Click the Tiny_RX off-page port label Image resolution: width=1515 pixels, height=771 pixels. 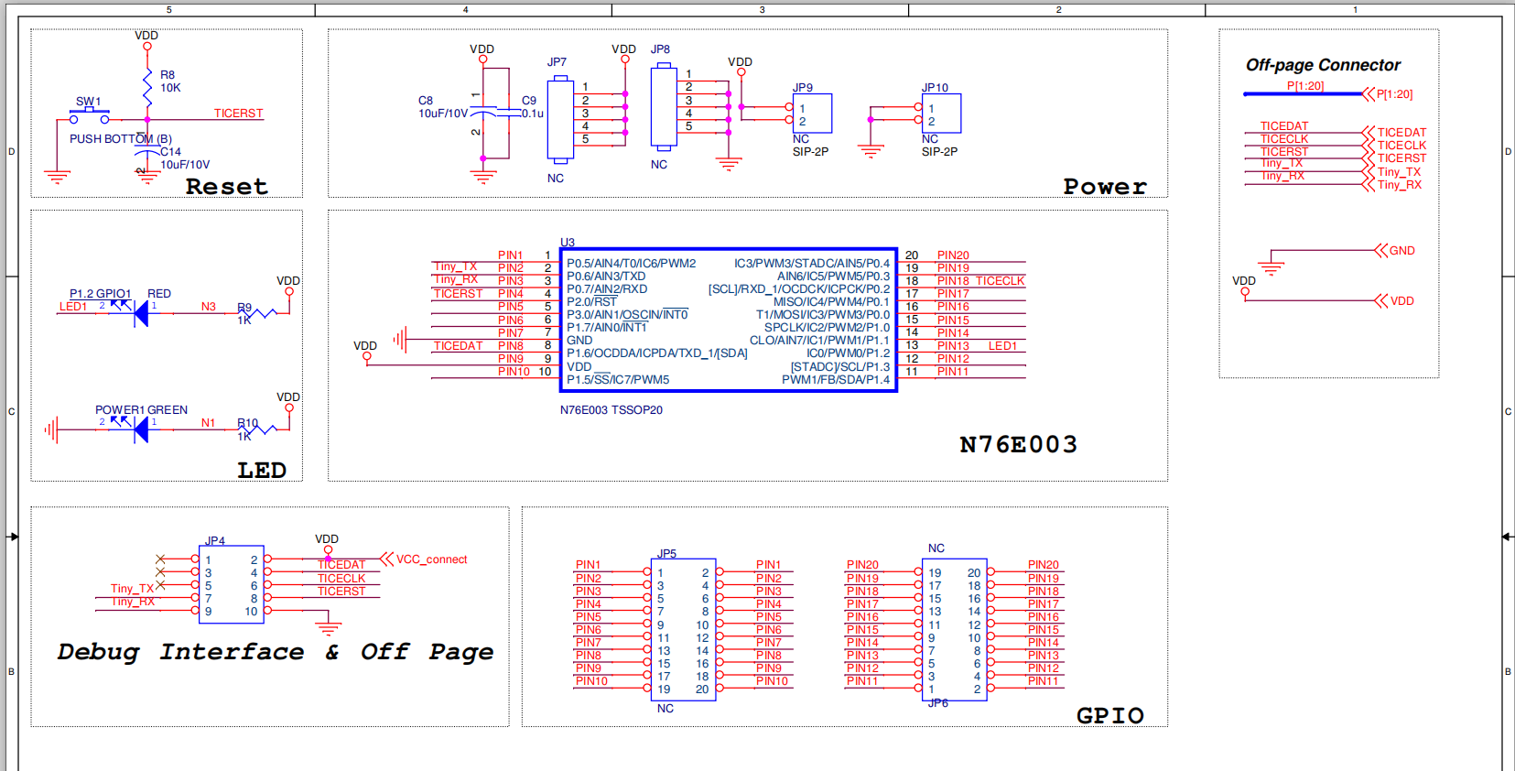pyautogui.click(x=1400, y=185)
